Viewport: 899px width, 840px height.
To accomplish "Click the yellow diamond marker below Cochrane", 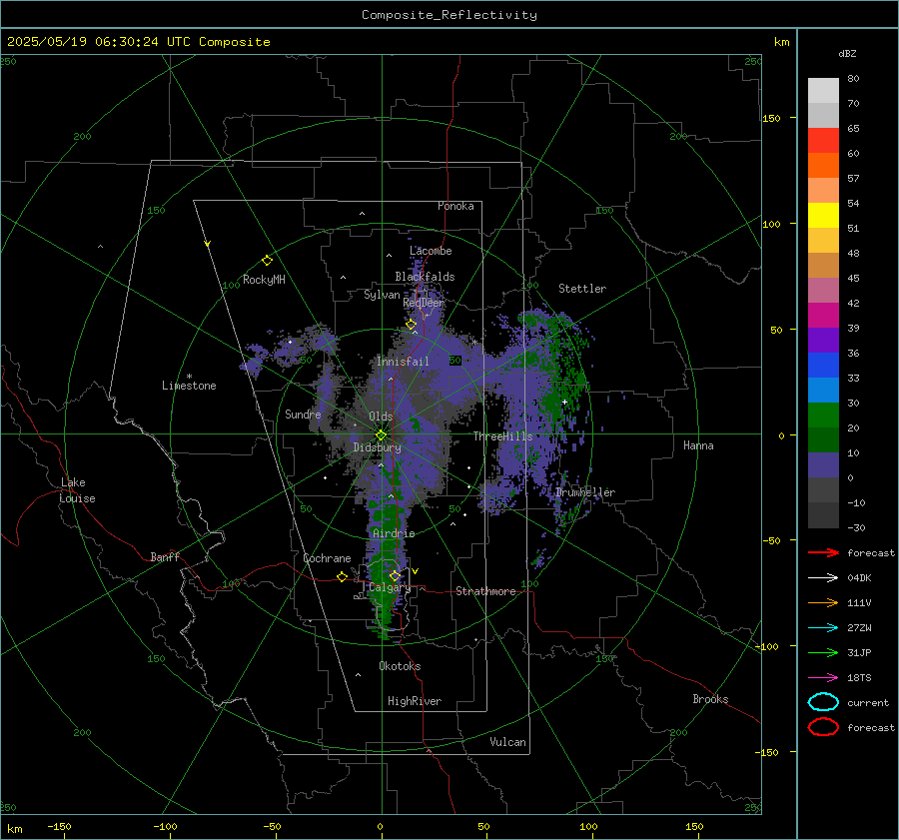I will point(342,576).
